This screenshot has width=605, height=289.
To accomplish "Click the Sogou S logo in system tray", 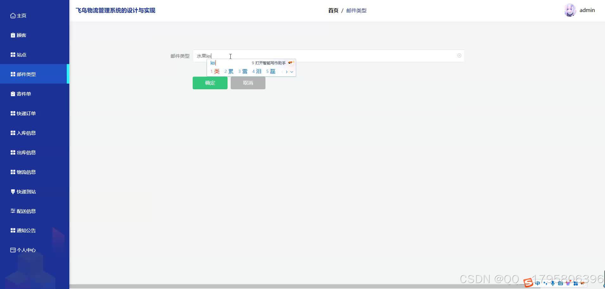I will [x=528, y=283].
